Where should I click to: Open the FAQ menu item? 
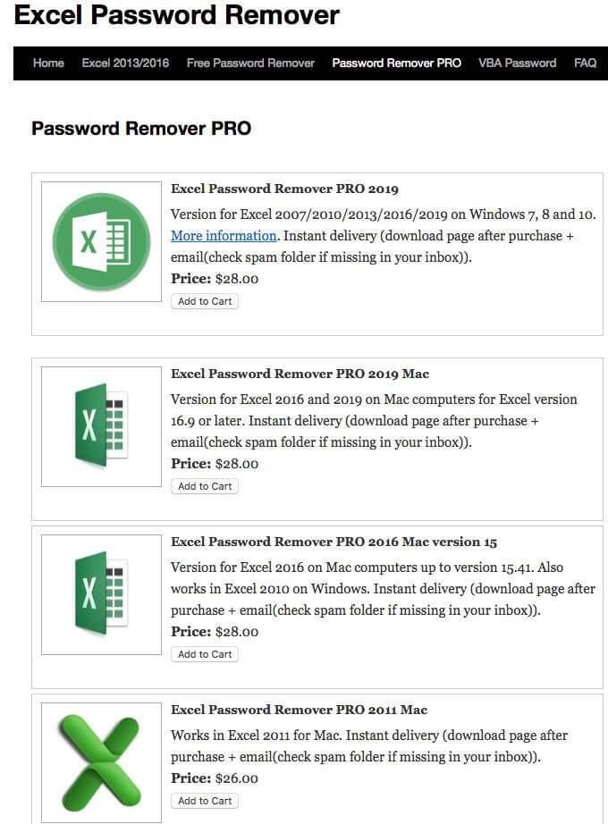[x=585, y=63]
